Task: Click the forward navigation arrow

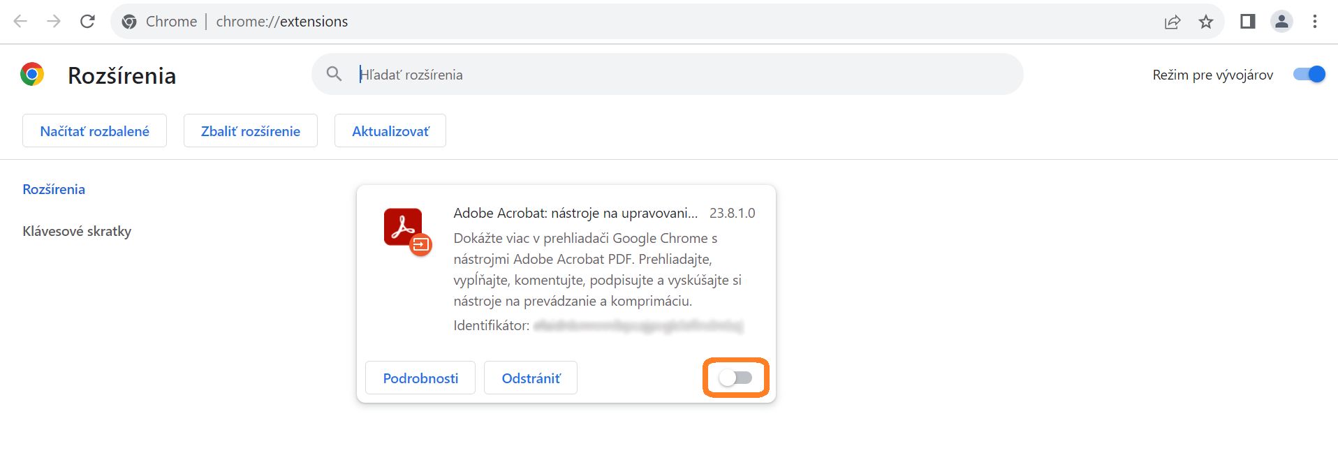Action: click(x=54, y=22)
